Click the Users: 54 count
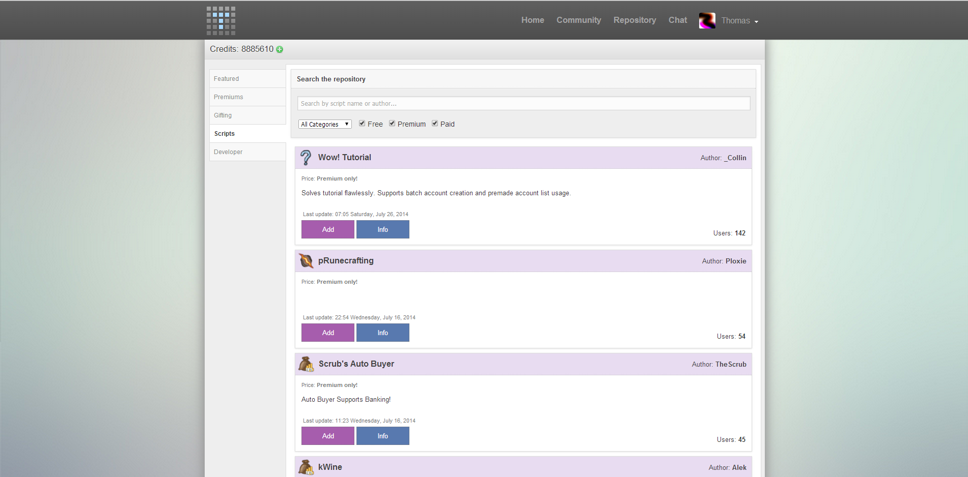This screenshot has width=968, height=477. click(731, 337)
